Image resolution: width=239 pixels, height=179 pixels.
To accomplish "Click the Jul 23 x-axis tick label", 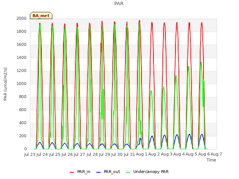I will pos(30,154).
